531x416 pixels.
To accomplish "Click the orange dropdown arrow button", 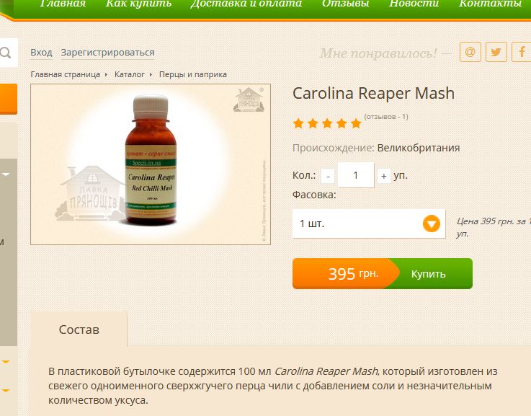I will (x=431, y=224).
